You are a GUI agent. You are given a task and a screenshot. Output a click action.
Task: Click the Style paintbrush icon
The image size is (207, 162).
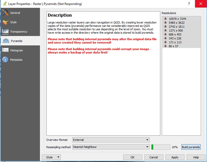[5, 22]
